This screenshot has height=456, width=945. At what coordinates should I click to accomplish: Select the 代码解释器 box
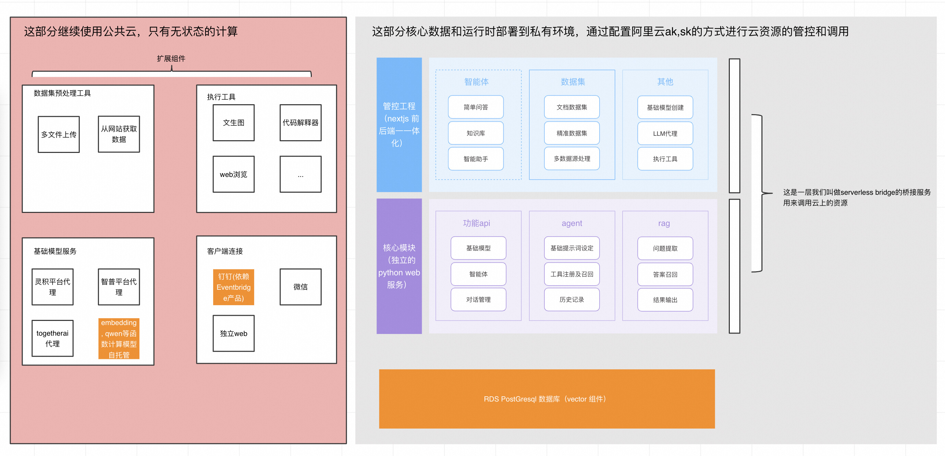pos(300,123)
